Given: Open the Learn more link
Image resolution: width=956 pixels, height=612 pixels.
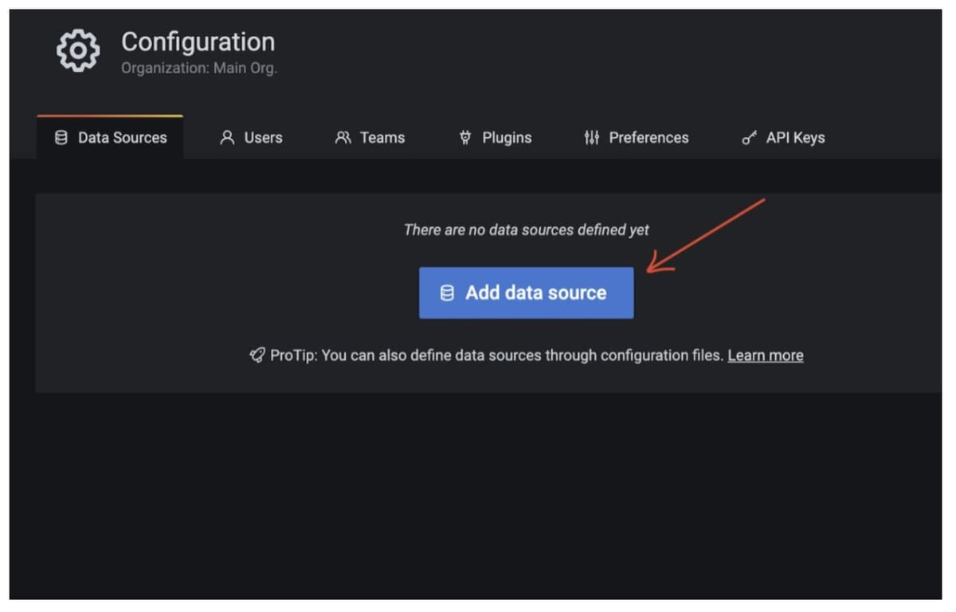Looking at the screenshot, I should pos(765,355).
